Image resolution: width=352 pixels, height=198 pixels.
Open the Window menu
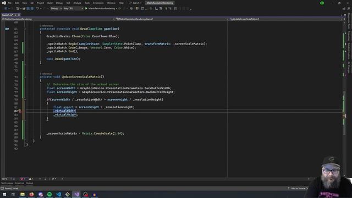[111, 3]
